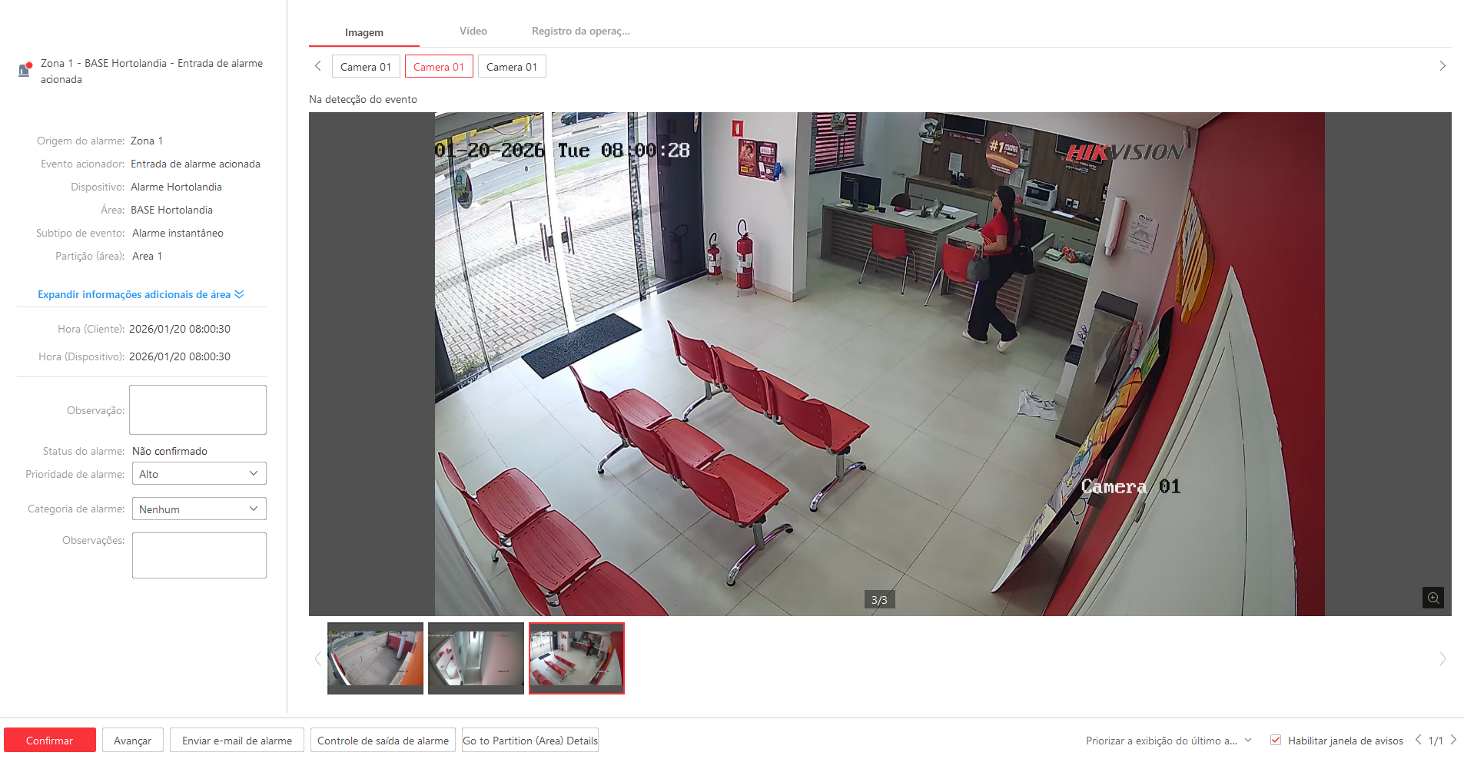Click previous arrow left of thumbnails
This screenshot has width=1464, height=759.
click(317, 658)
